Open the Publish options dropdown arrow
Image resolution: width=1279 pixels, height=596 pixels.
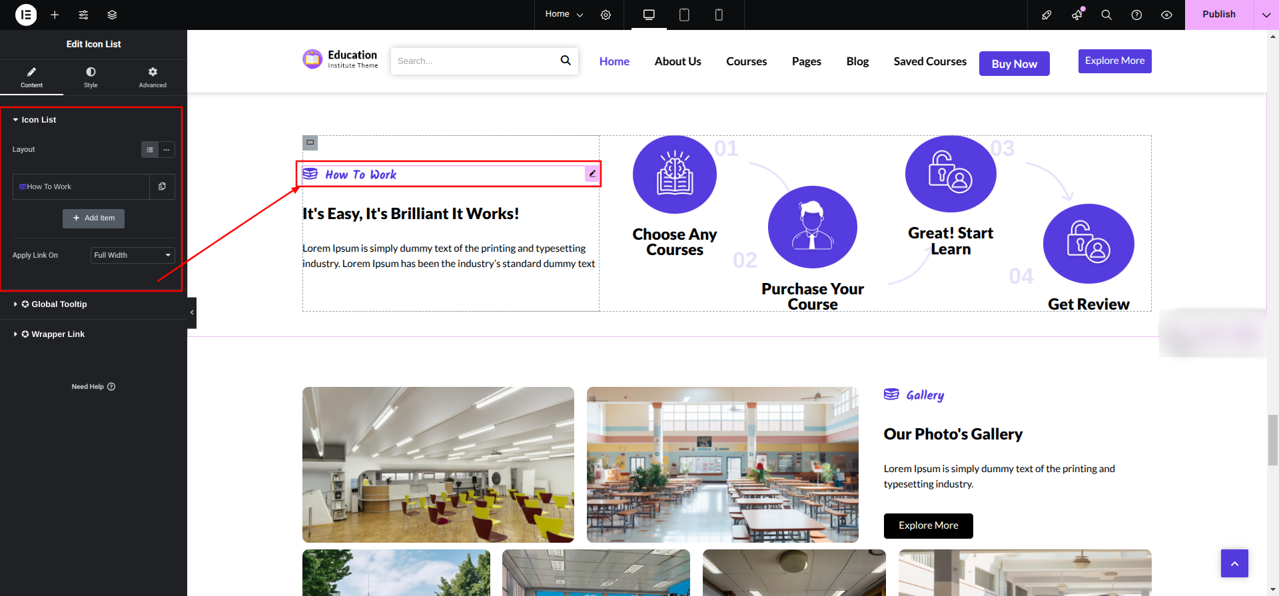tap(1266, 15)
